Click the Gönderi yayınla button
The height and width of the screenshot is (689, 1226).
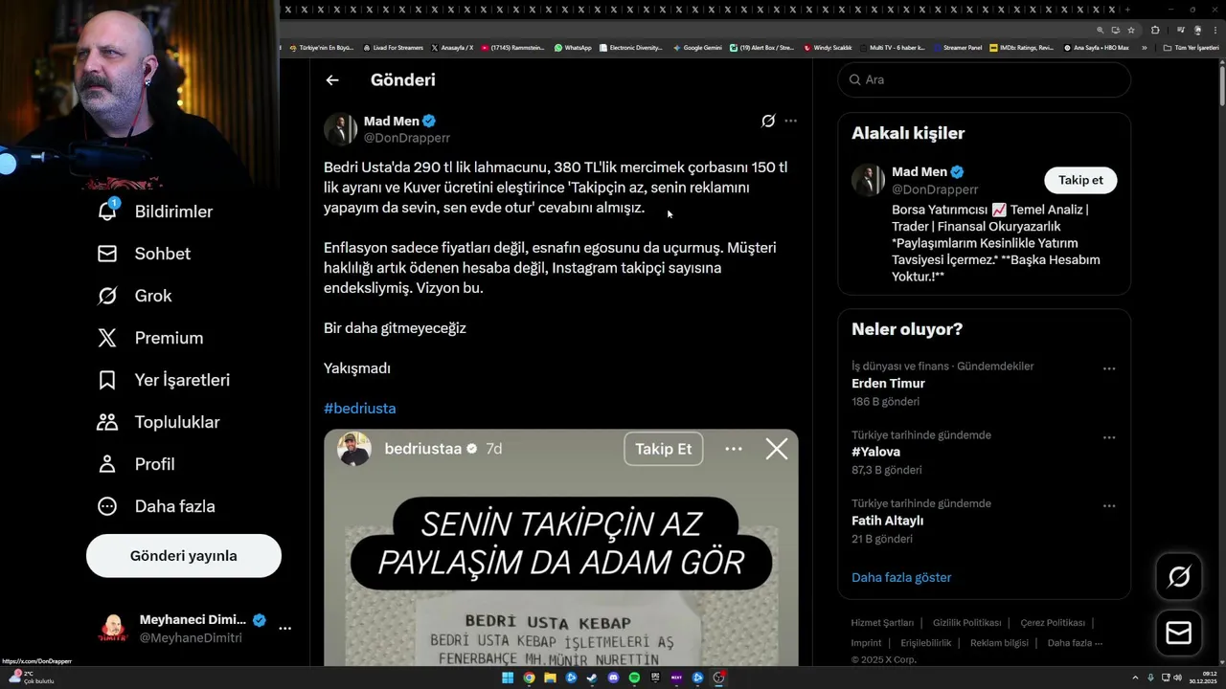click(184, 556)
